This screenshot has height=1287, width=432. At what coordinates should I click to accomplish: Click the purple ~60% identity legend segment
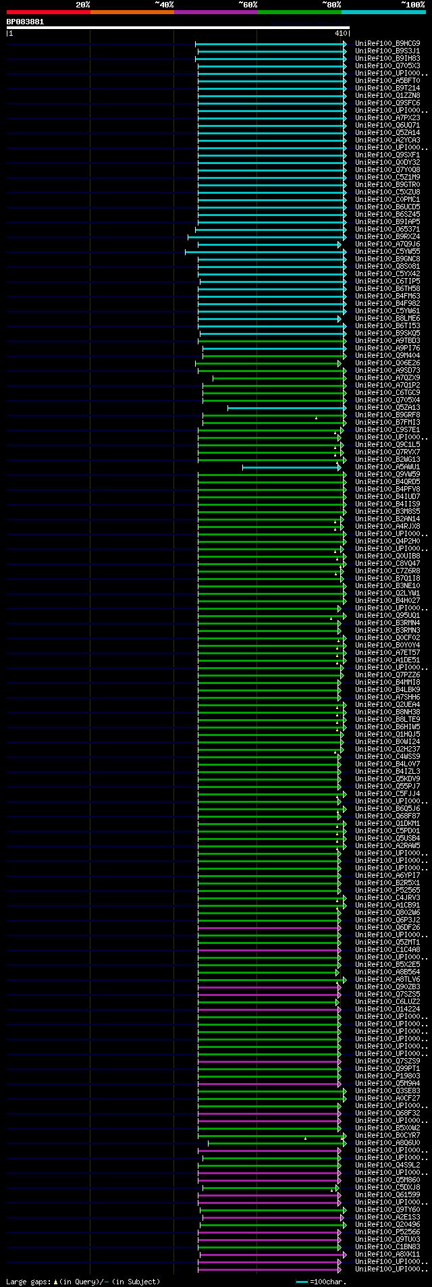tap(215, 12)
